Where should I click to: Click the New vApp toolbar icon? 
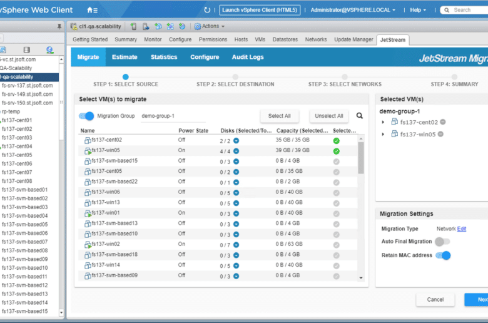[170, 26]
